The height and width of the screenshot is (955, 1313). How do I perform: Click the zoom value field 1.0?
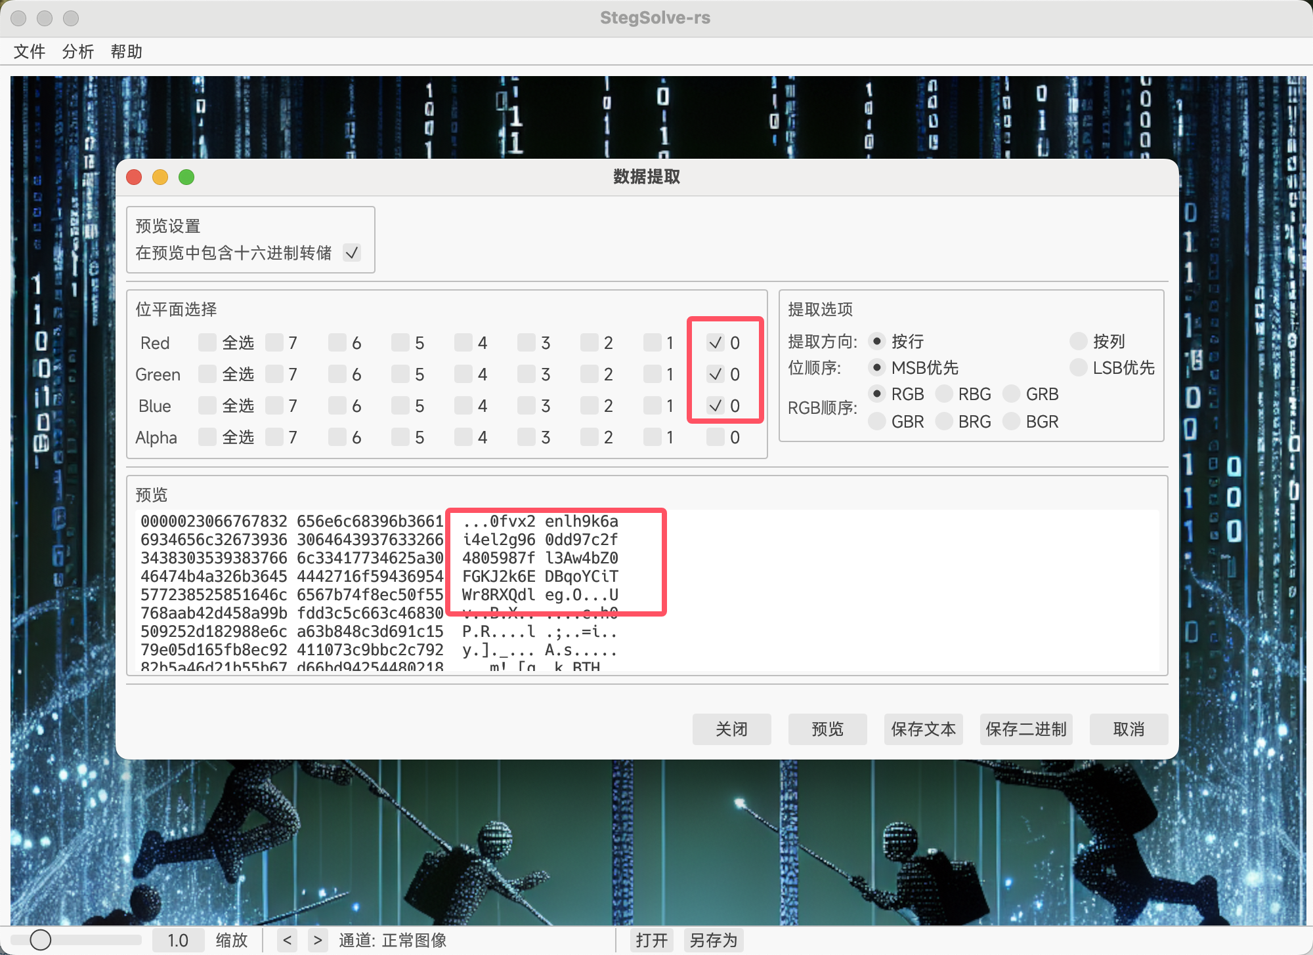(178, 940)
